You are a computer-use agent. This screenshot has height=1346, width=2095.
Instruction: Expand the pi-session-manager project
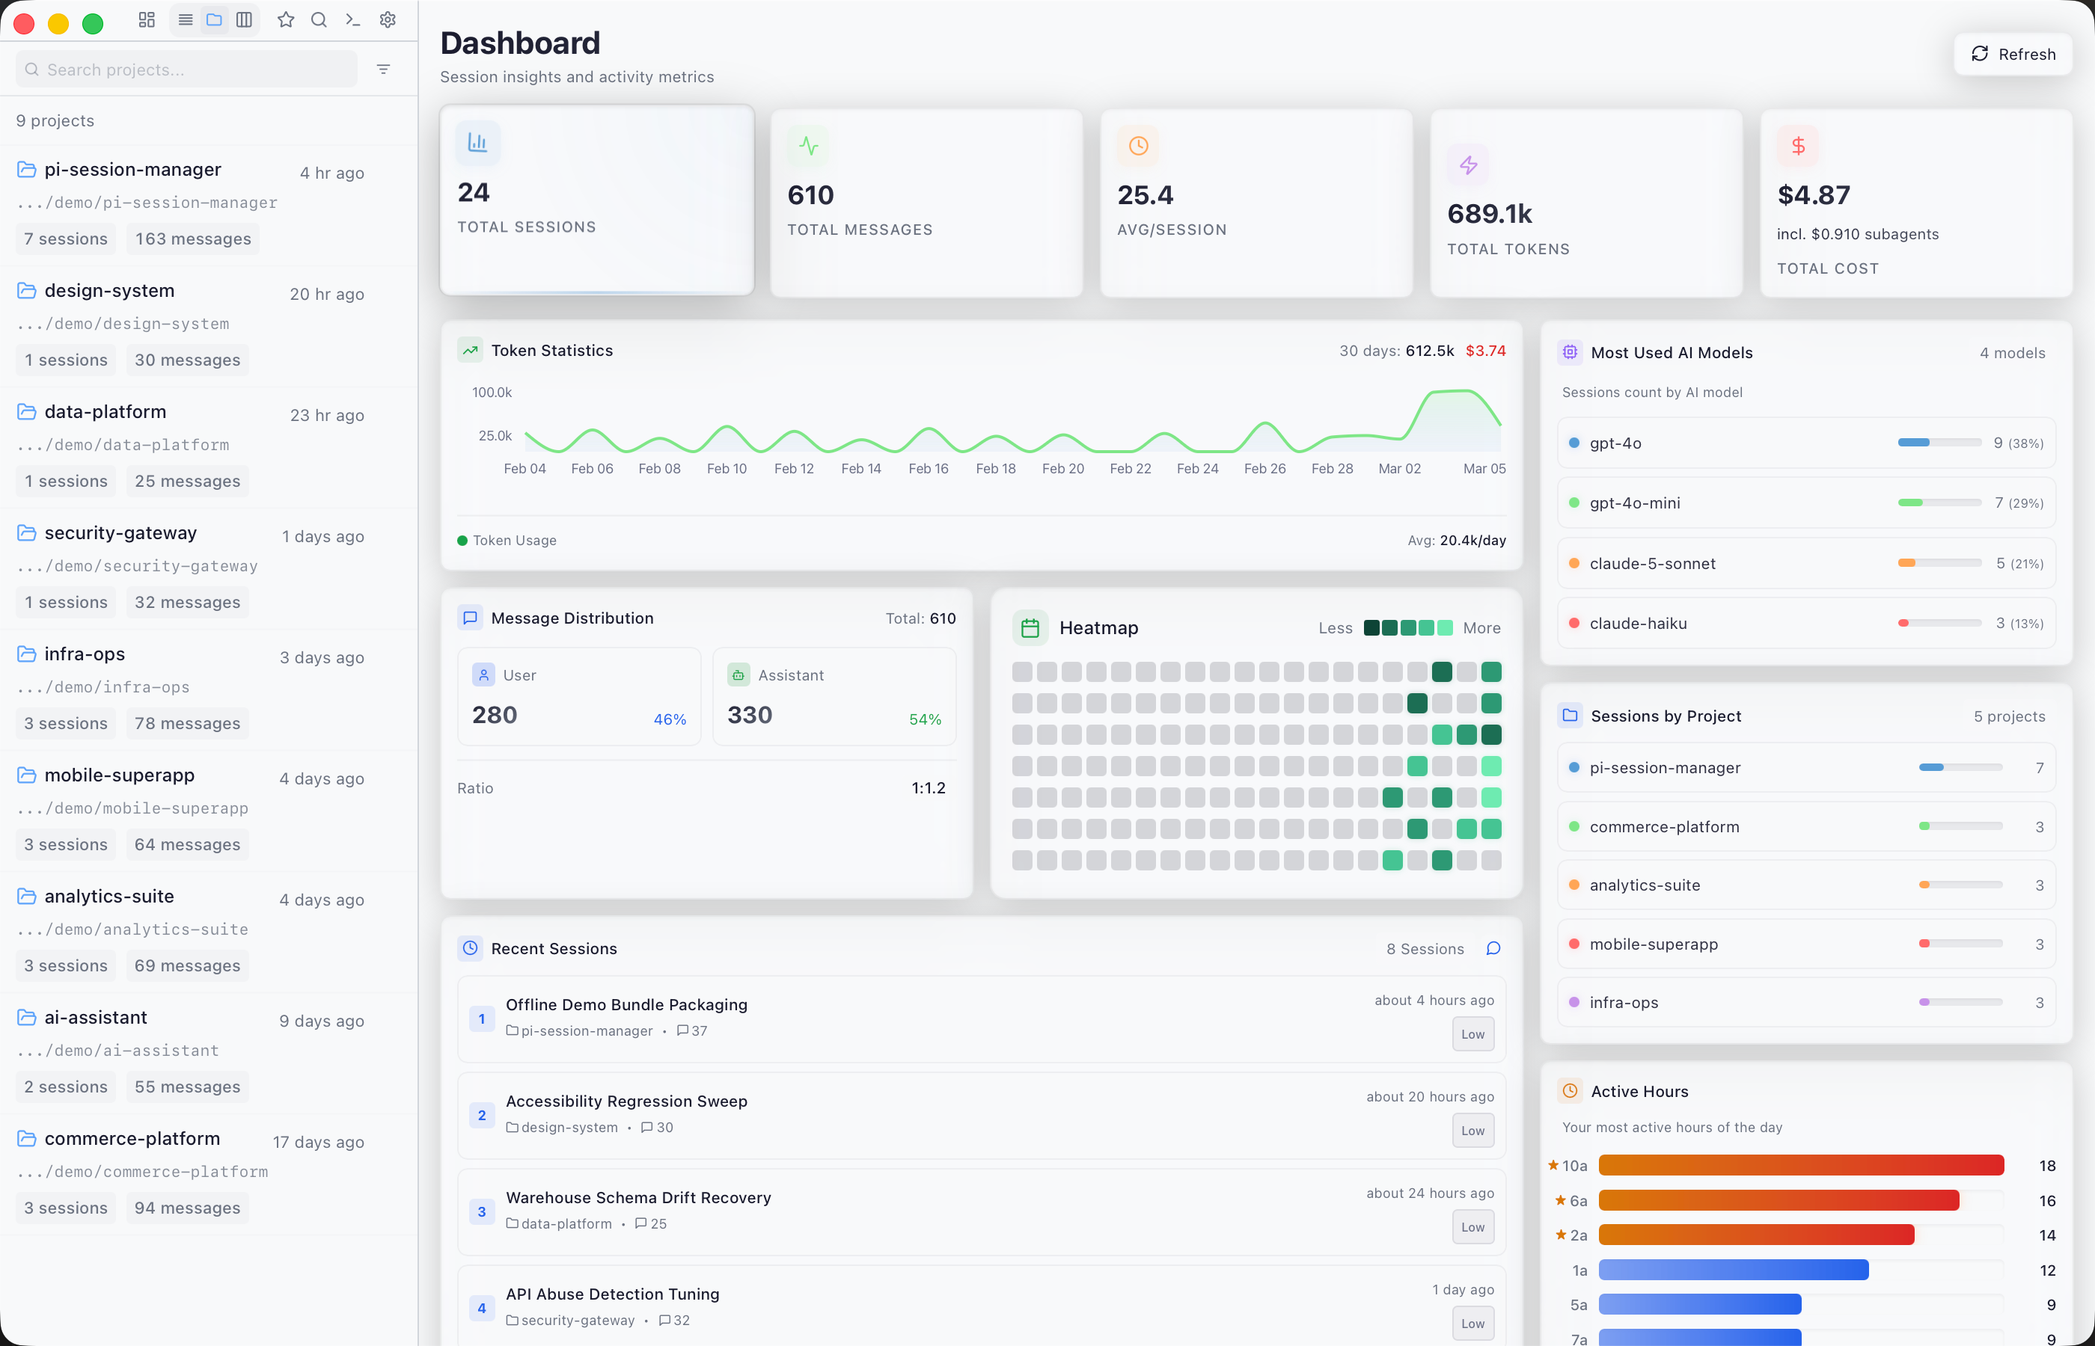click(x=133, y=170)
